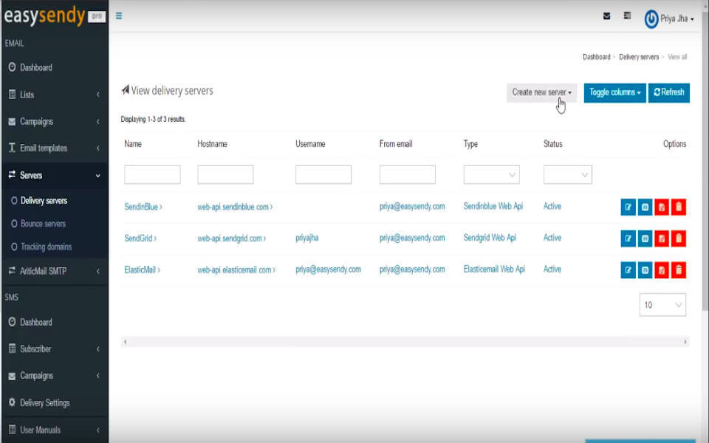The width and height of the screenshot is (709, 443).
Task: Copy the SendGrid server icon
Action: click(x=645, y=238)
